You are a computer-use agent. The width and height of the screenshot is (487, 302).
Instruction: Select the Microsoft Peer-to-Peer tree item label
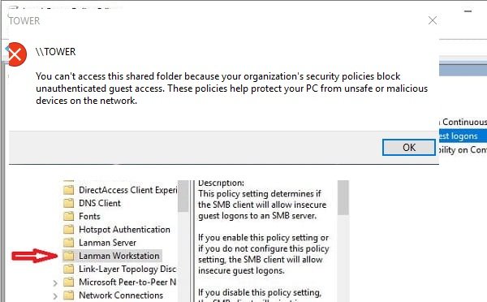[x=127, y=282]
